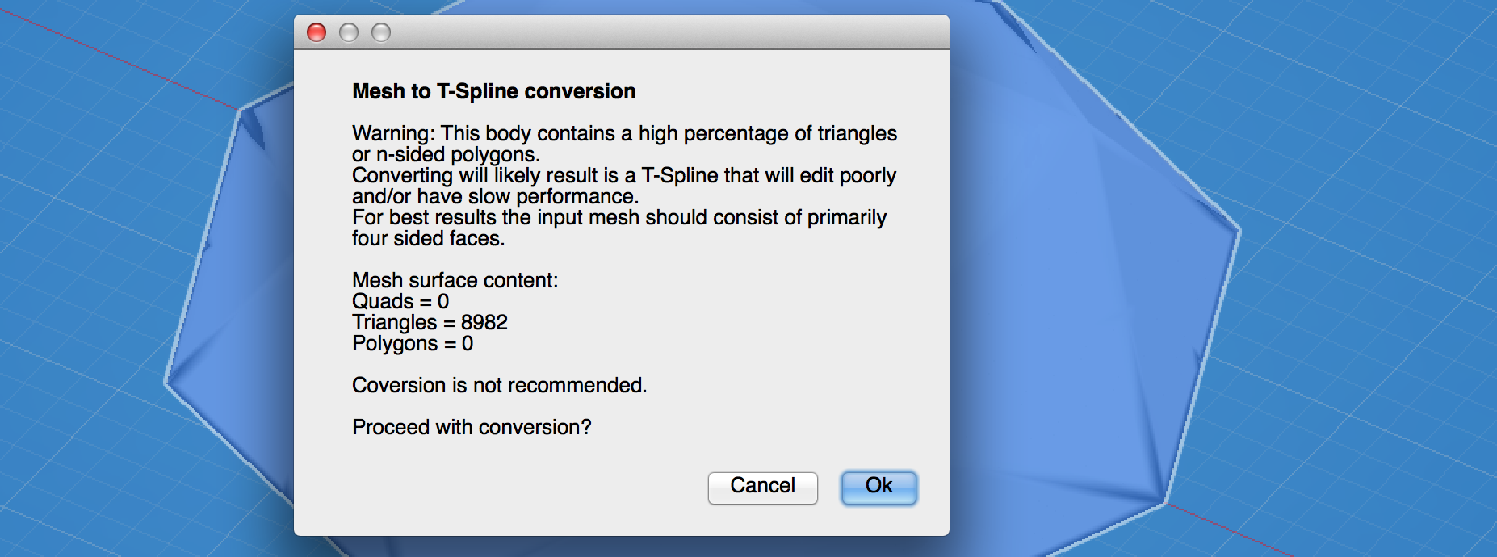Close the conversion warning dialog
This screenshot has height=557, width=1497.
pos(317,32)
